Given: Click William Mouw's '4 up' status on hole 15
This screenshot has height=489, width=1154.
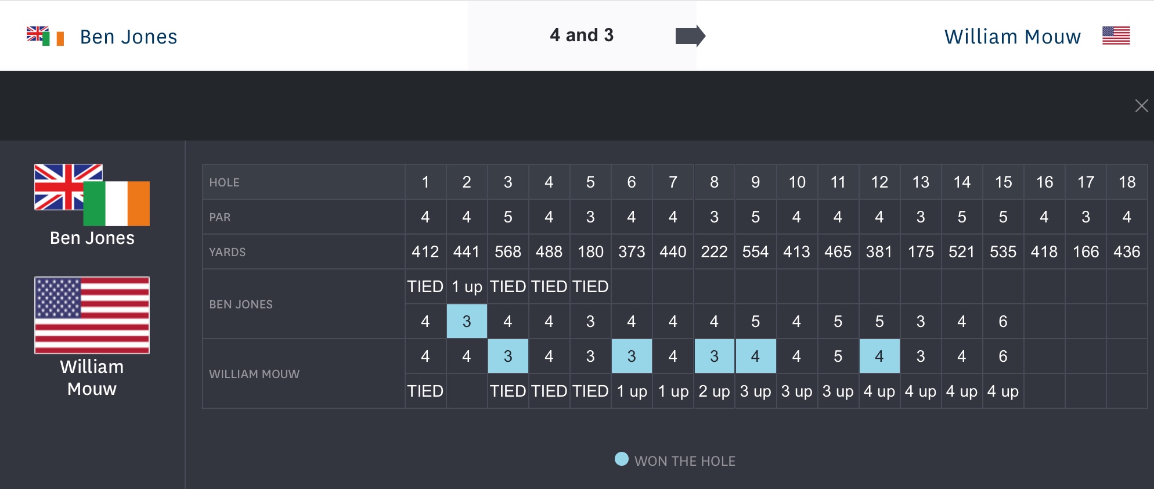Looking at the screenshot, I should 1002,391.
